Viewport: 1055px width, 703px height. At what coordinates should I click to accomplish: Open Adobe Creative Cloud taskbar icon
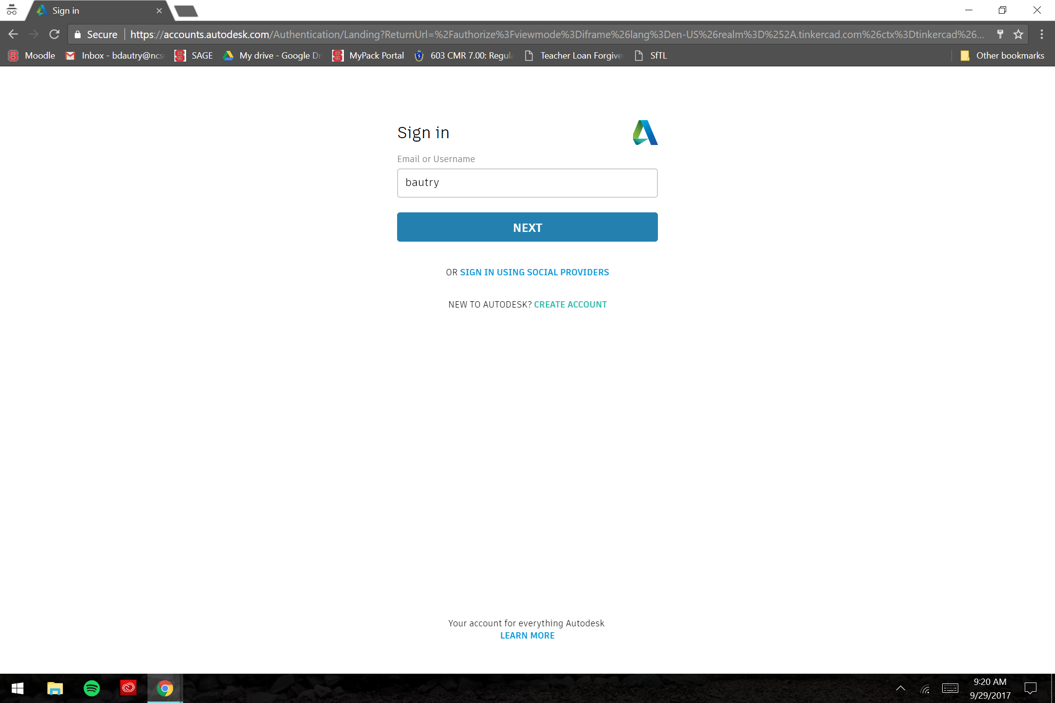128,688
